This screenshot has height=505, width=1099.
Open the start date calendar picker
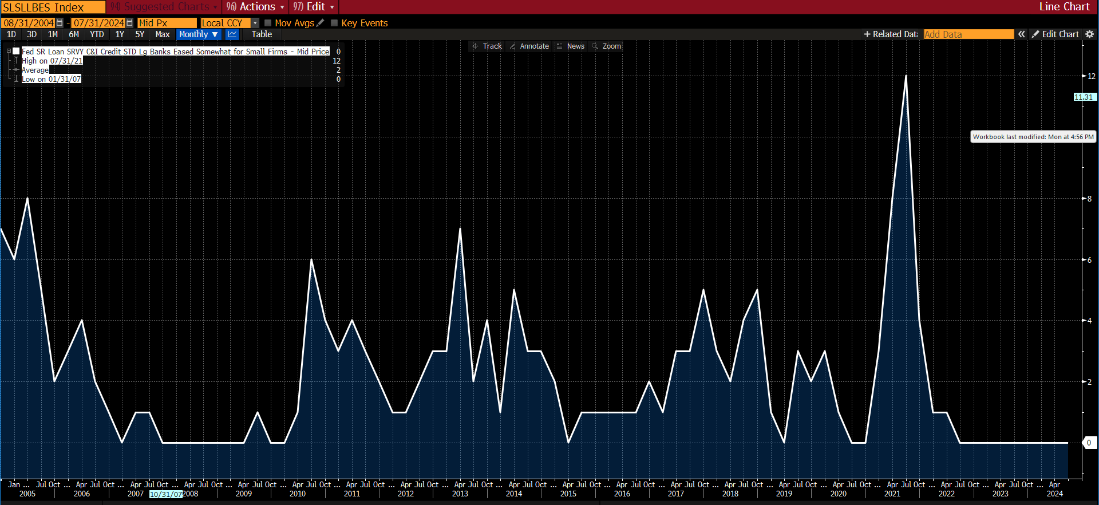(x=60, y=23)
